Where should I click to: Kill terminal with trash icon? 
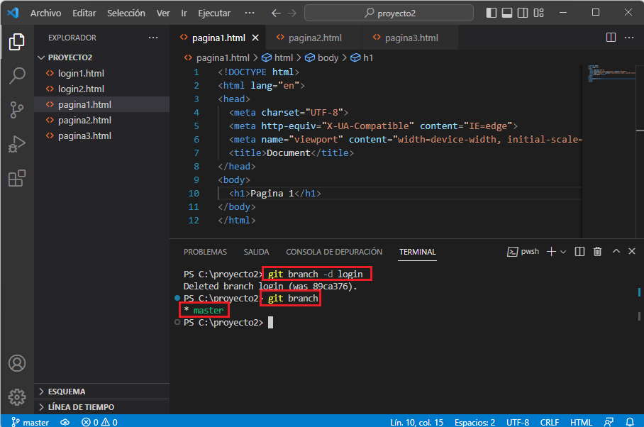click(598, 252)
